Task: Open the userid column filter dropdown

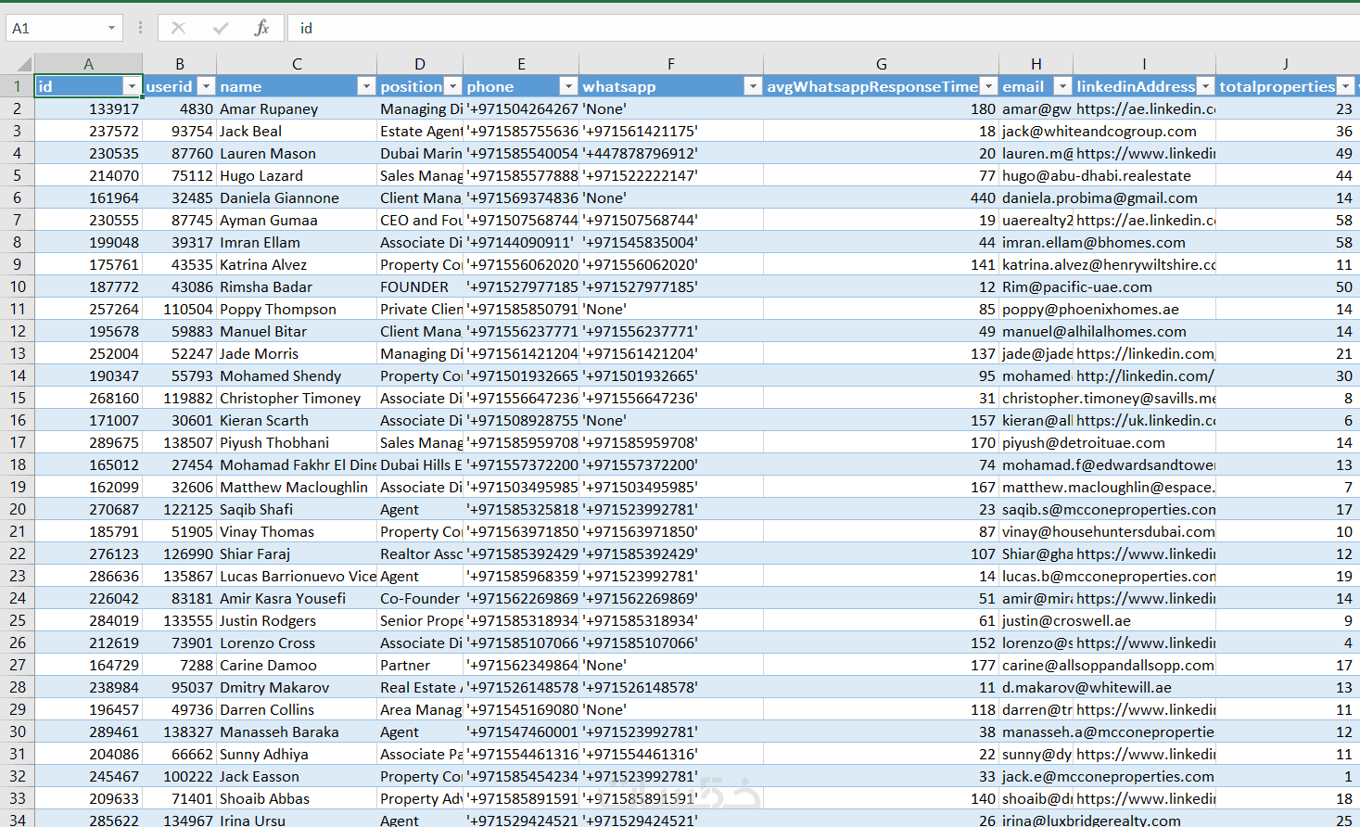Action: tap(206, 86)
